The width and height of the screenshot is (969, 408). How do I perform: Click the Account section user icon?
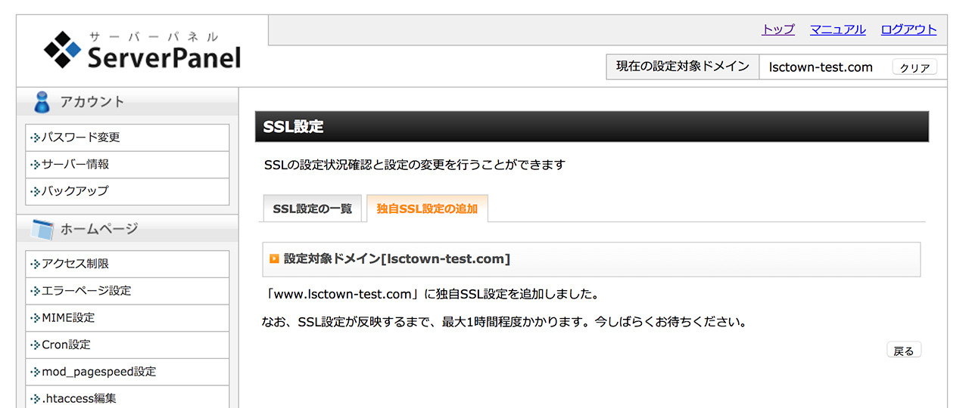[x=42, y=102]
